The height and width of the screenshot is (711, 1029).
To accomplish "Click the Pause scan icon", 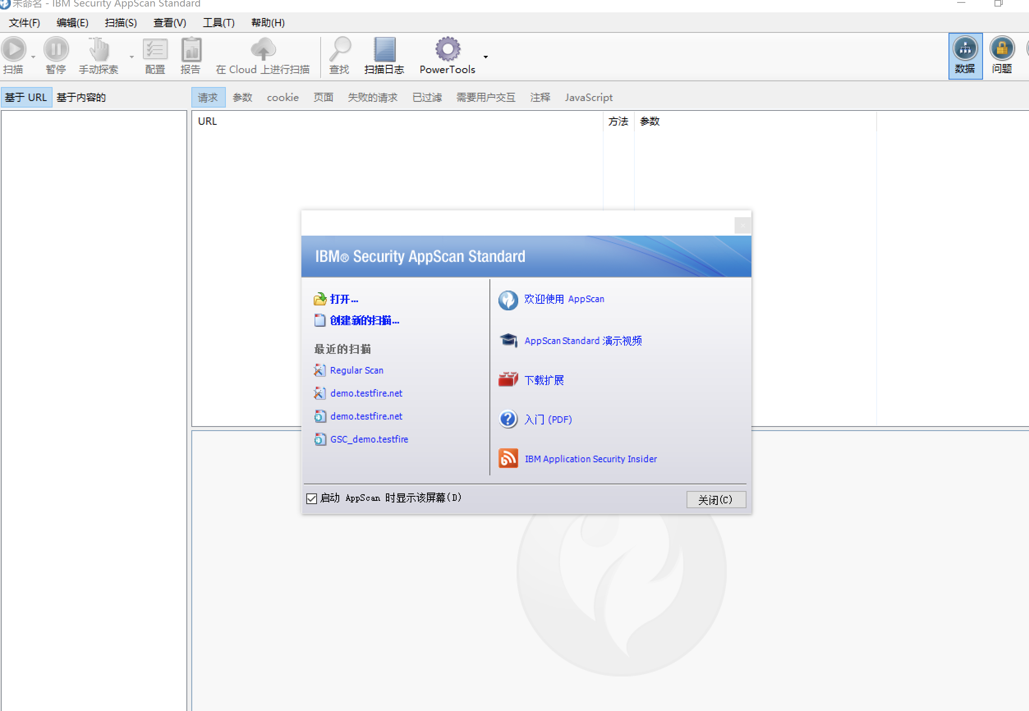I will [x=56, y=49].
